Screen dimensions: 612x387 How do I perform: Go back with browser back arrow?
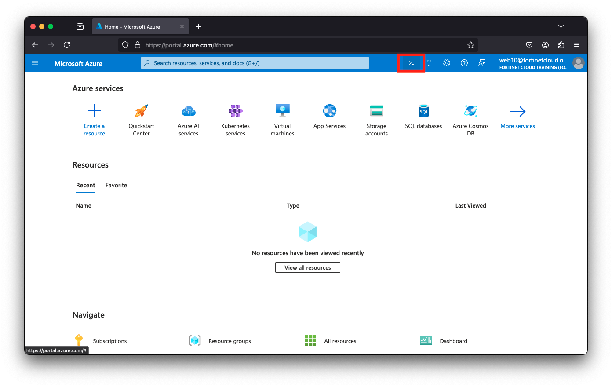[35, 45]
